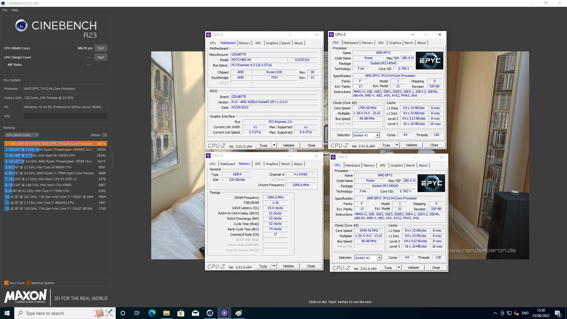The image size is (567, 319).
Task: Open Memory tab in Socket #1 CPU-Z window
Action: [x=367, y=43]
